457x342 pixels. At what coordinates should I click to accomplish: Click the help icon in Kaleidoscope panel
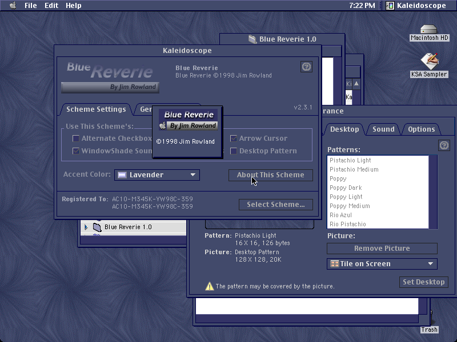[x=306, y=67]
